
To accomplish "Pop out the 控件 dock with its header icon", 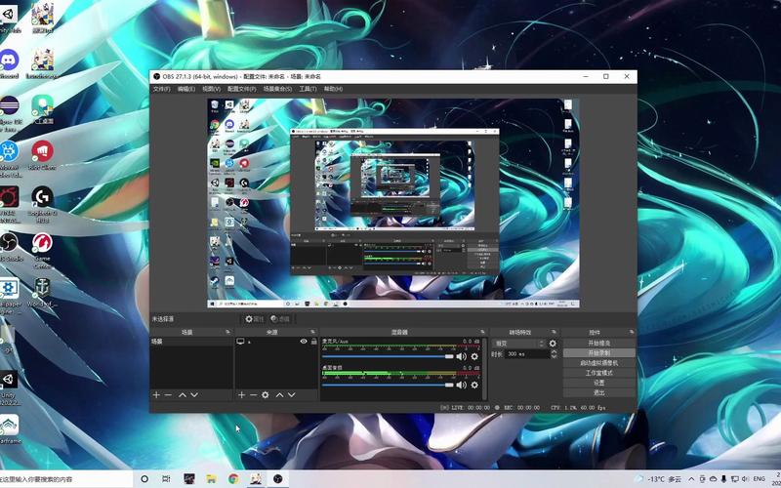I will (x=631, y=332).
